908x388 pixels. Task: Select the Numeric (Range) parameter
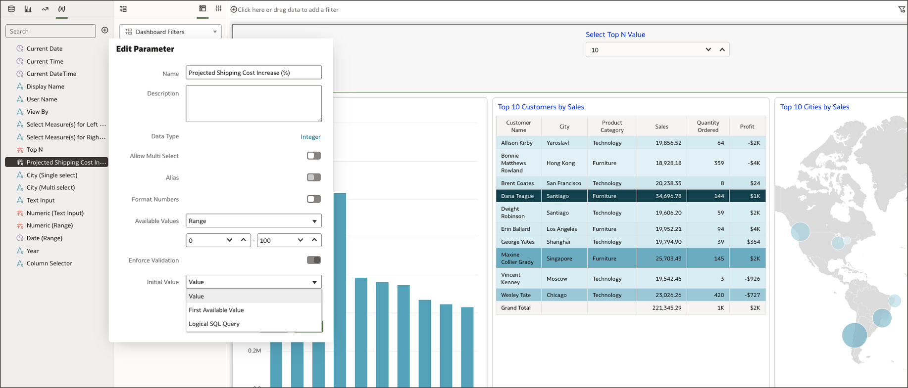pyautogui.click(x=50, y=225)
